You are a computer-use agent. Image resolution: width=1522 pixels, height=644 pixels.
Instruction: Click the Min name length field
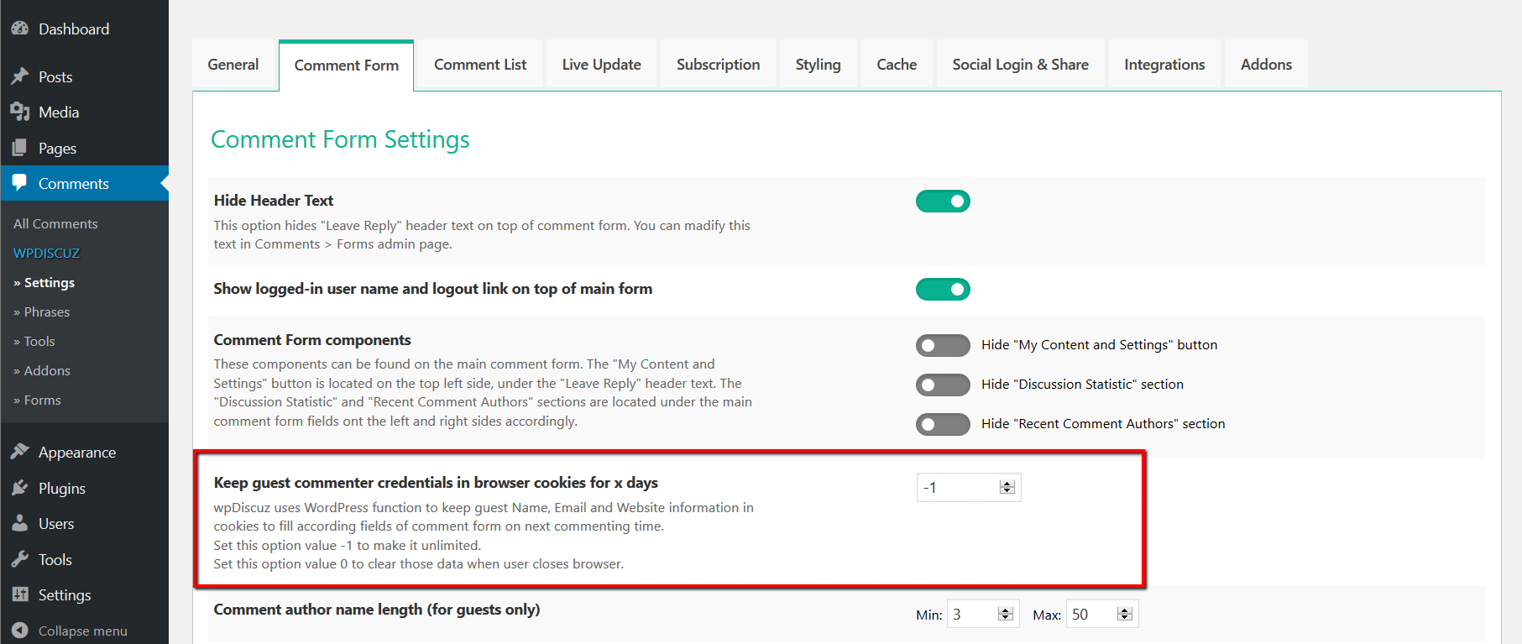coord(973,615)
